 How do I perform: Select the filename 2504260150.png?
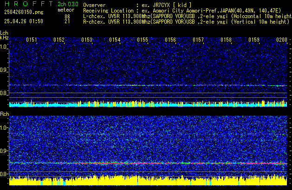pyautogui.click(x=24, y=12)
